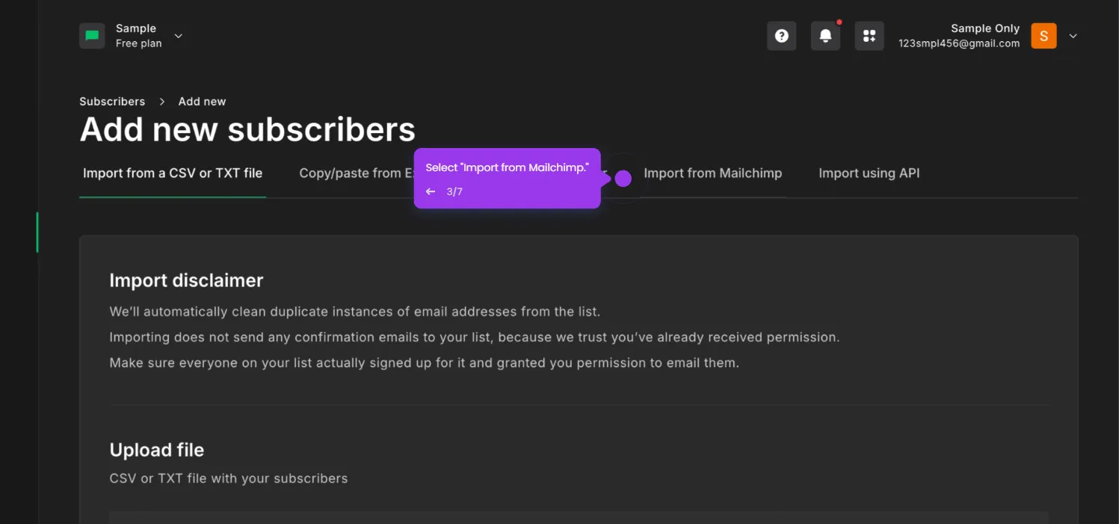The height and width of the screenshot is (524, 1119).
Task: Go to the Subscribers breadcrumb link
Action: pyautogui.click(x=112, y=102)
